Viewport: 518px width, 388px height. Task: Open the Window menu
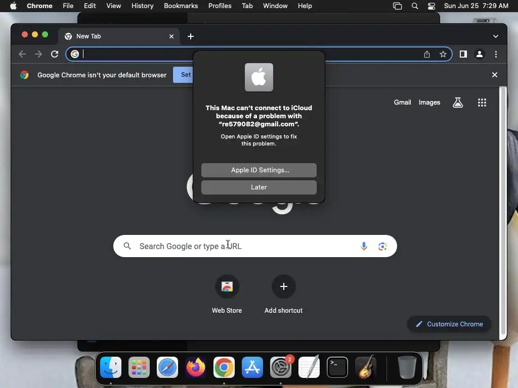[275, 6]
